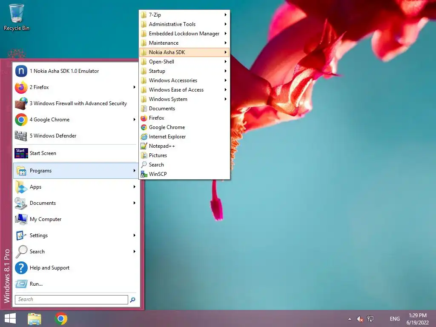This screenshot has width=436, height=327.
Task: Open the Startup folder entry
Action: point(184,71)
